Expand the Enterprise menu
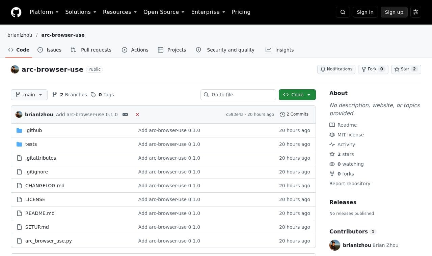Viewport: 432px width, 256px height. tap(208, 12)
